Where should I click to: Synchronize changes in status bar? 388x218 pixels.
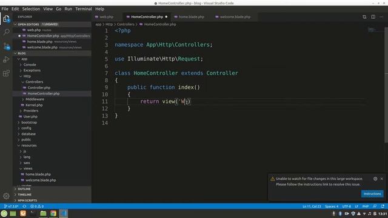pos(24,206)
